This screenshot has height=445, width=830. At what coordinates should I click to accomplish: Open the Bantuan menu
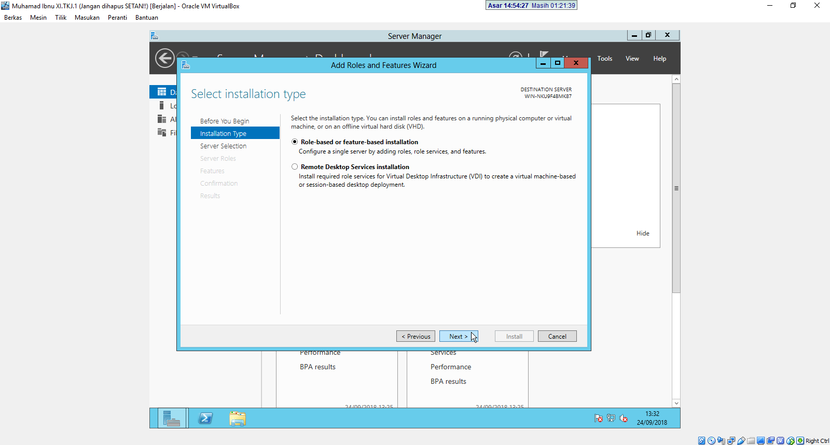click(x=147, y=18)
